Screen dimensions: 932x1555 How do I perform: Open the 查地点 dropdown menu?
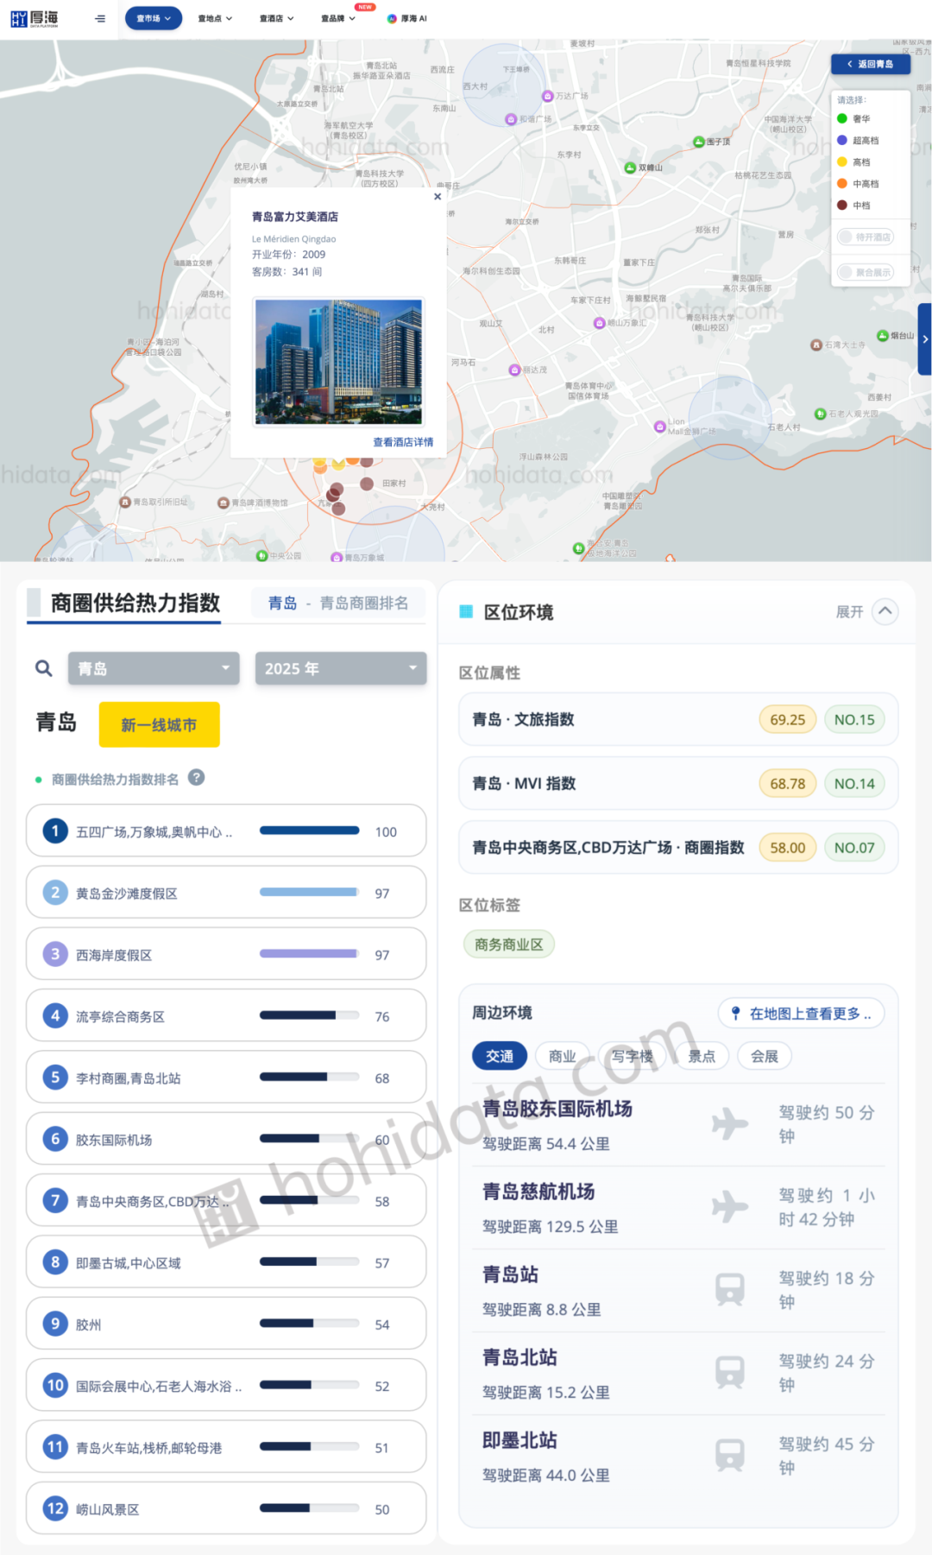(x=215, y=18)
